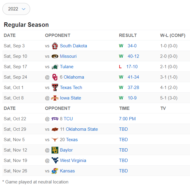Click the West Virginia logo
Viewport: 190px width, 187px height.
(x=55, y=160)
